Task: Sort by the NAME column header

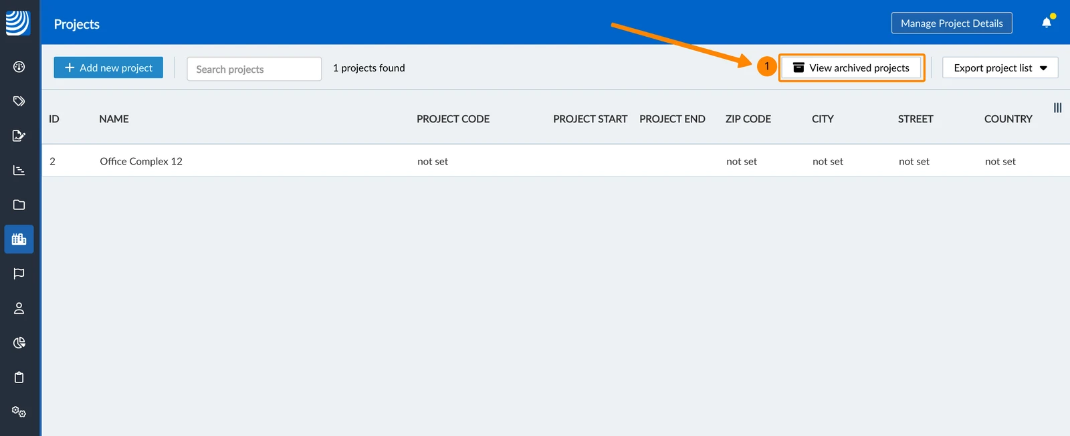Action: (114, 119)
